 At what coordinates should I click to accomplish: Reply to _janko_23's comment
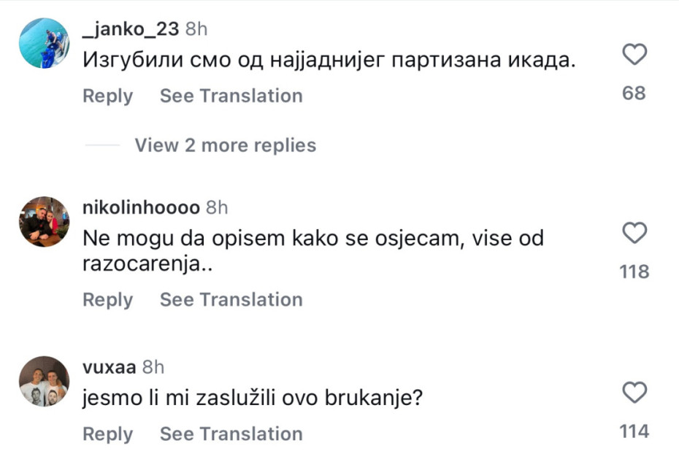point(108,96)
